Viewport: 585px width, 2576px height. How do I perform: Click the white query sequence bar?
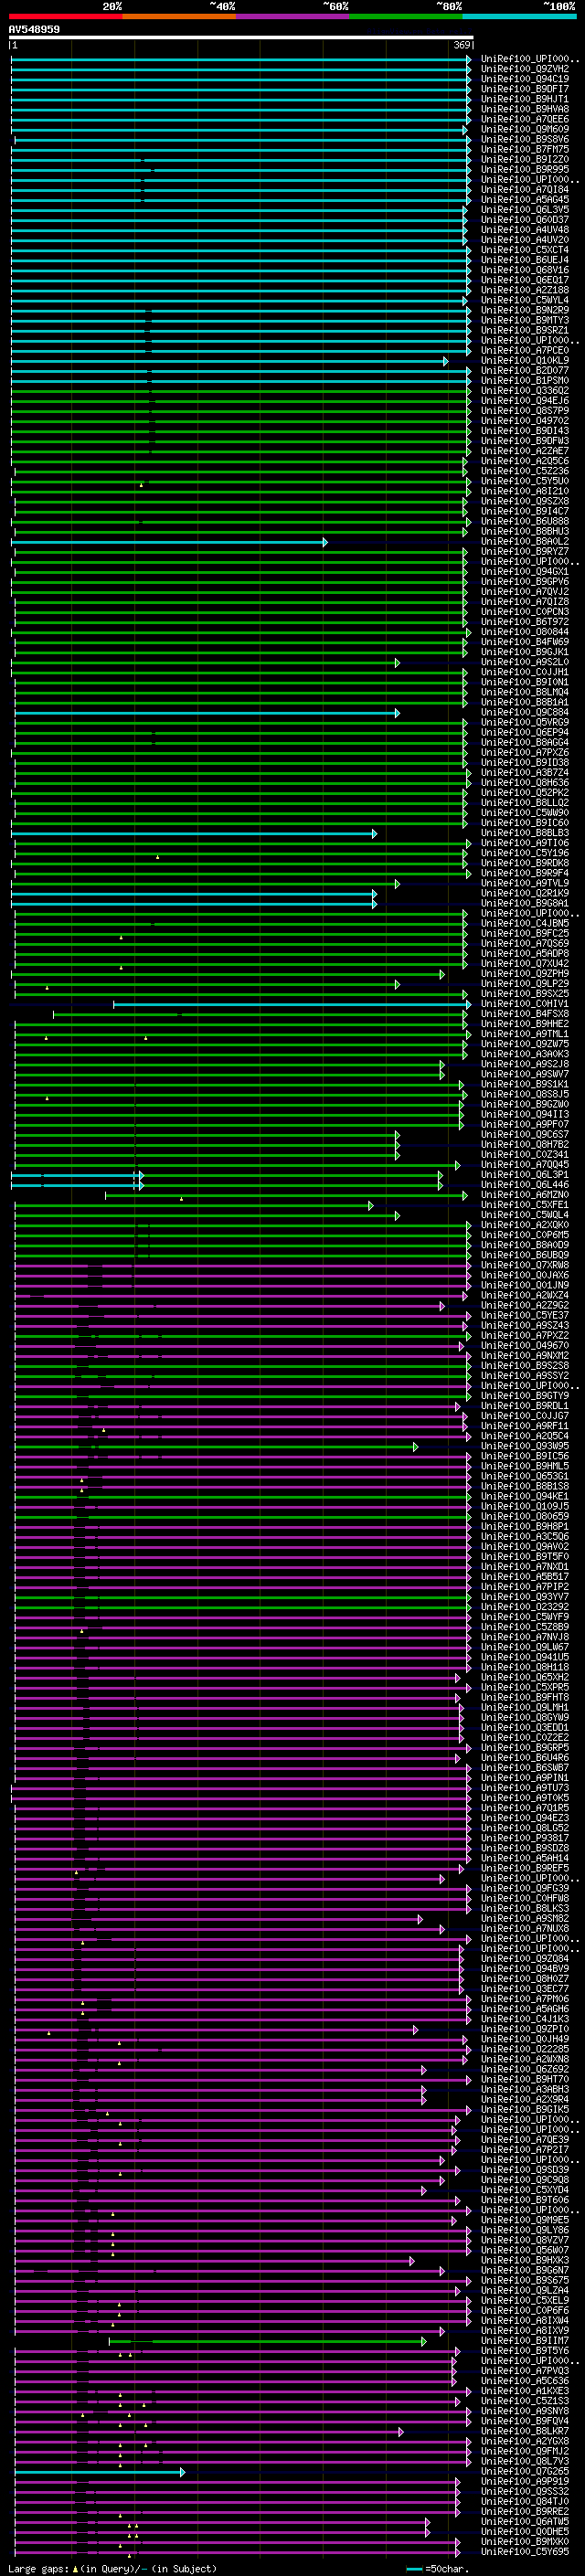[241, 37]
